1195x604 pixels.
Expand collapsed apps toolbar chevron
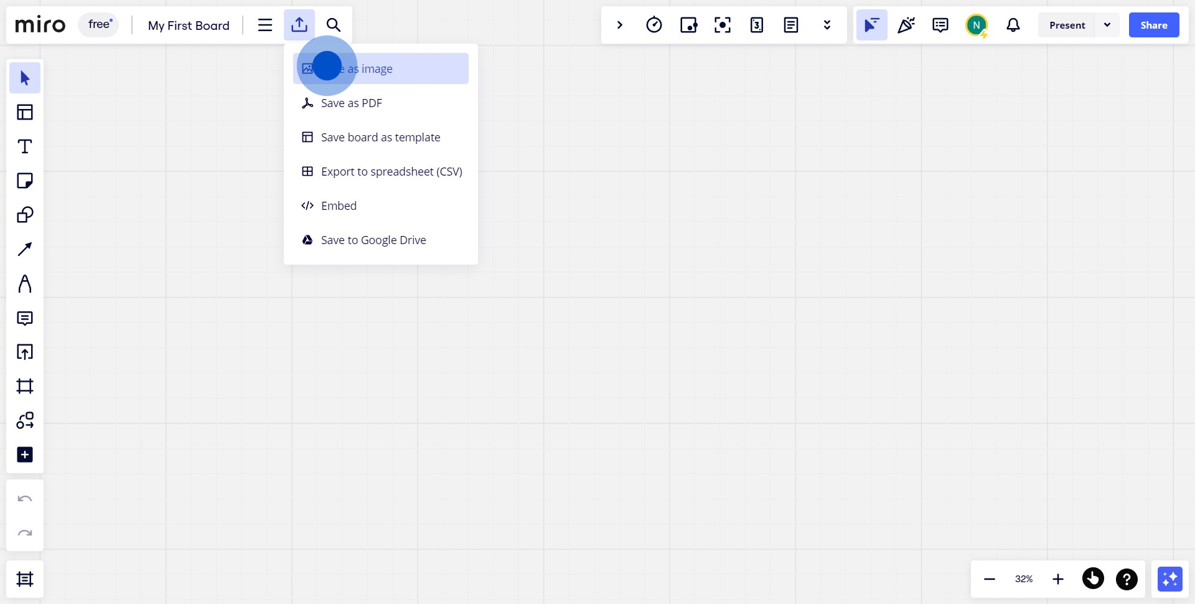[619, 25]
